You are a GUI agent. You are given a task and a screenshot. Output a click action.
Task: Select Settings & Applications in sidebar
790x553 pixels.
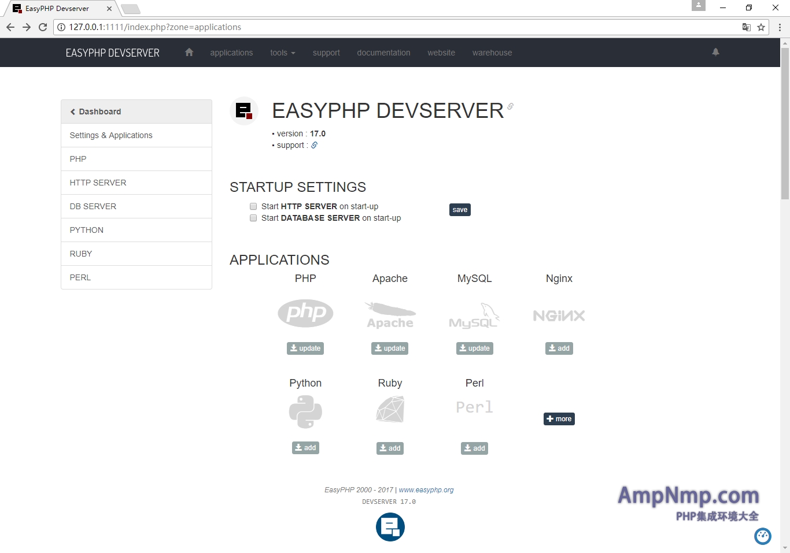[136, 135]
